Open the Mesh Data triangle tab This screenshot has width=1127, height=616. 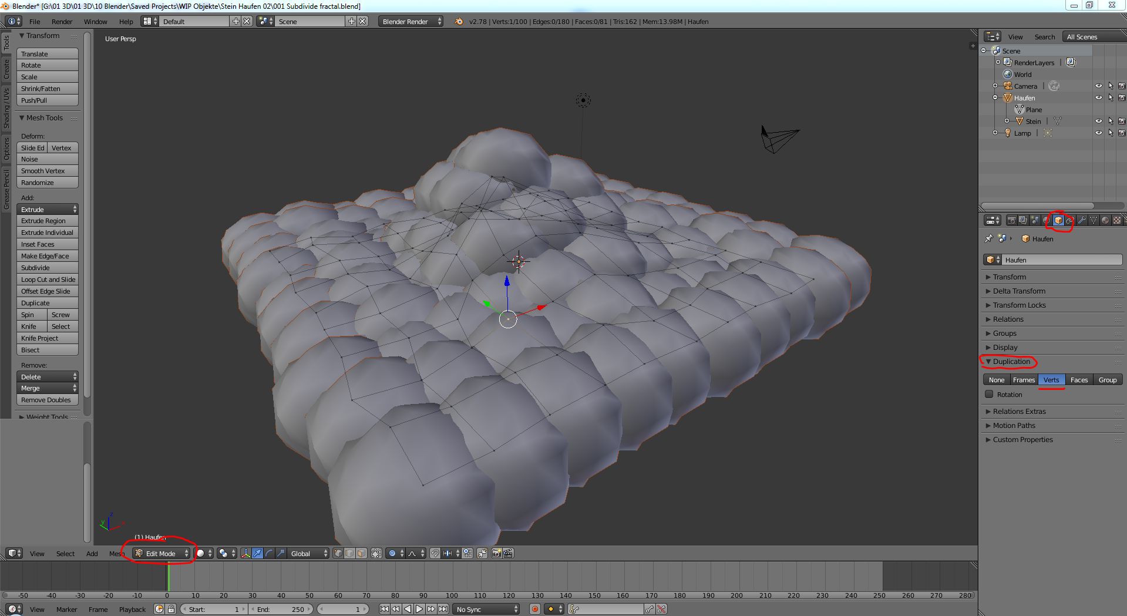(1094, 220)
